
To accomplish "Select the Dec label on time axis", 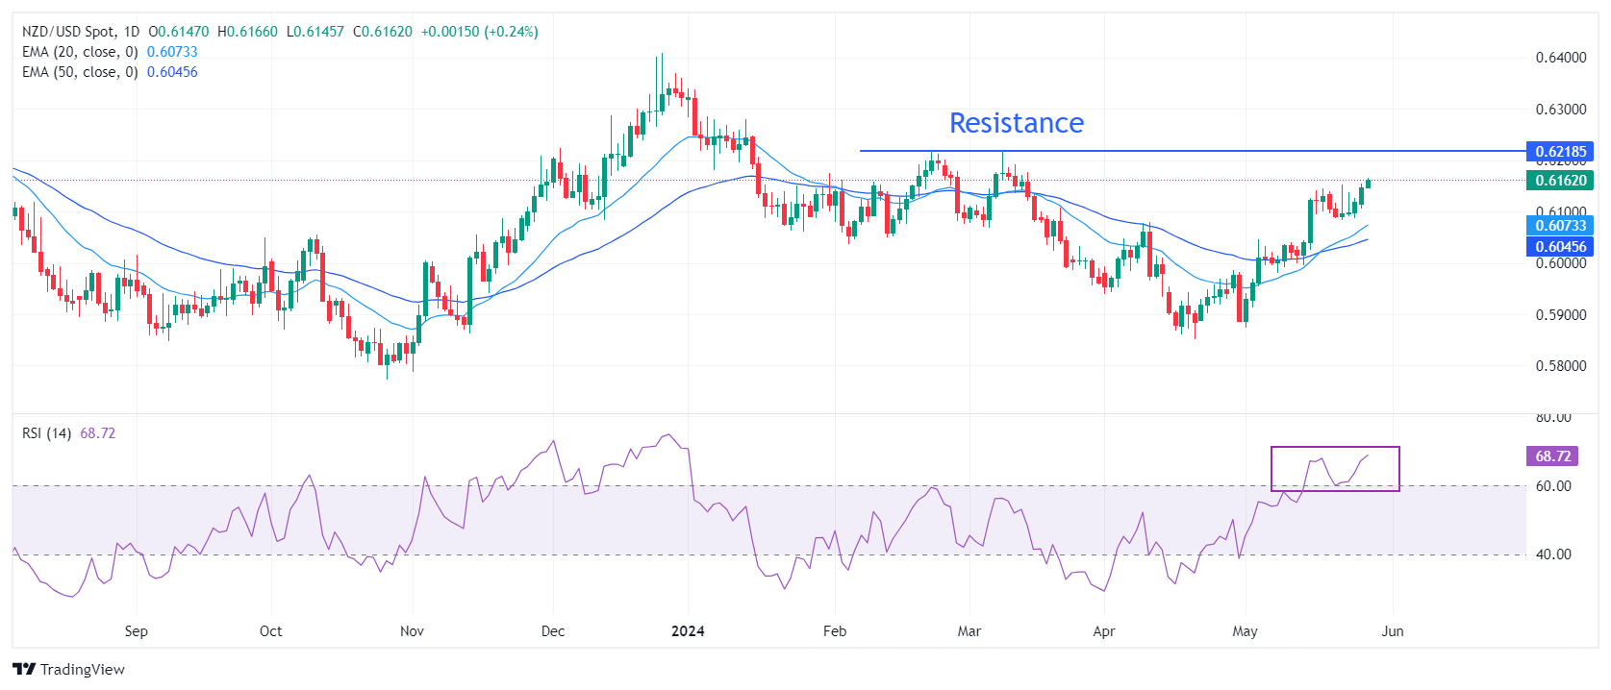I will click(x=553, y=631).
